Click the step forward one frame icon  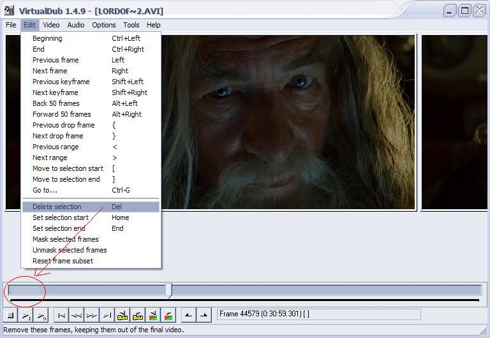coord(92,315)
